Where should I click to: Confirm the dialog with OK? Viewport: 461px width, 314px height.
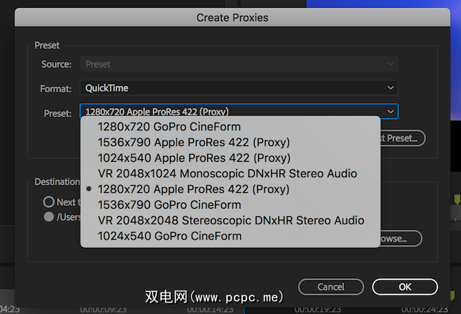405,286
